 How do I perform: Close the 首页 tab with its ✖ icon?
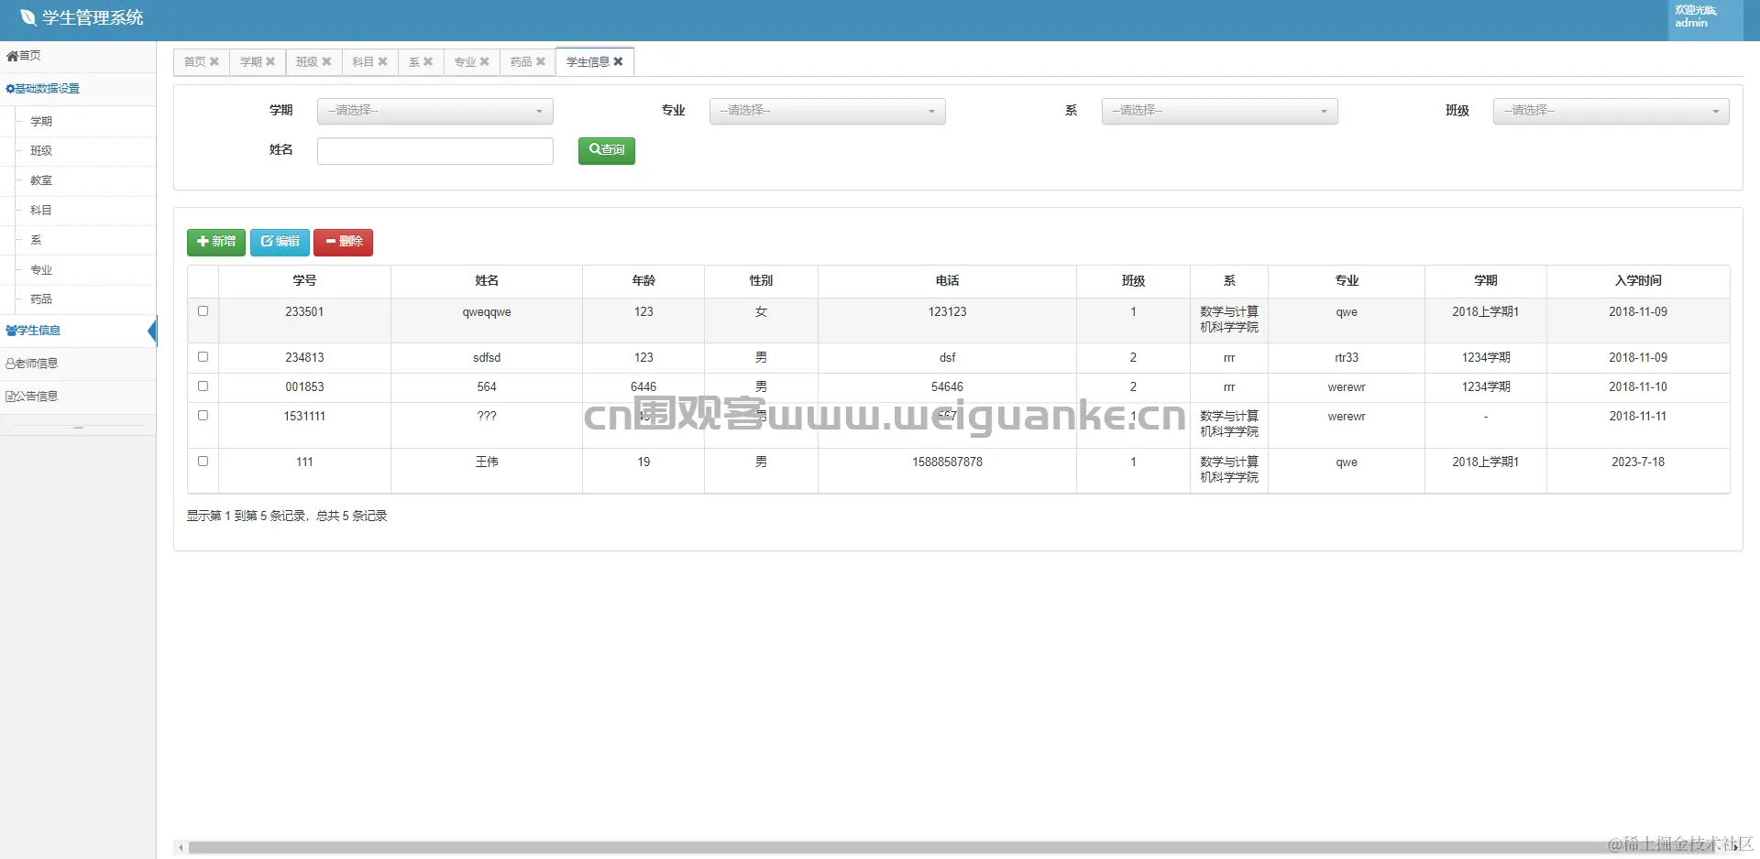[214, 61]
